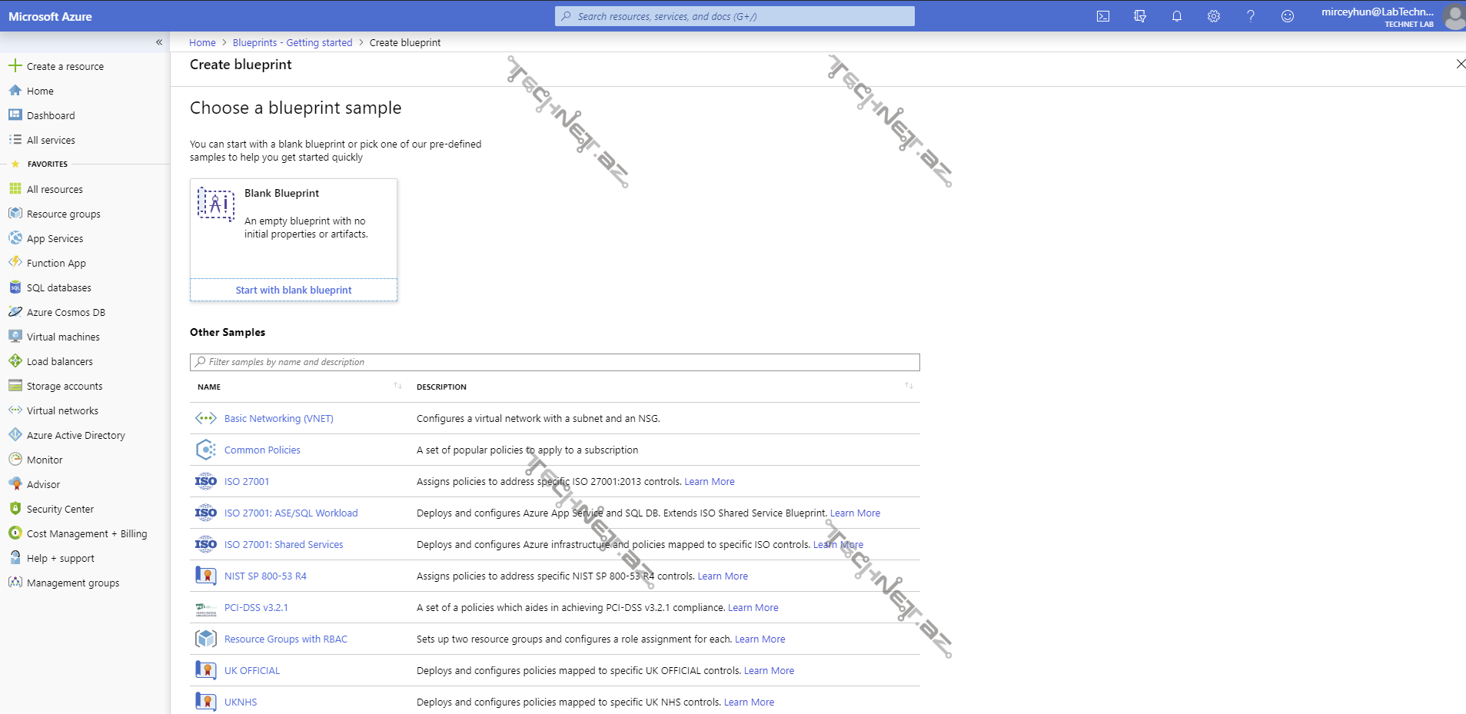Go to Home breadcrumb link
The height and width of the screenshot is (714, 1466).
click(202, 42)
